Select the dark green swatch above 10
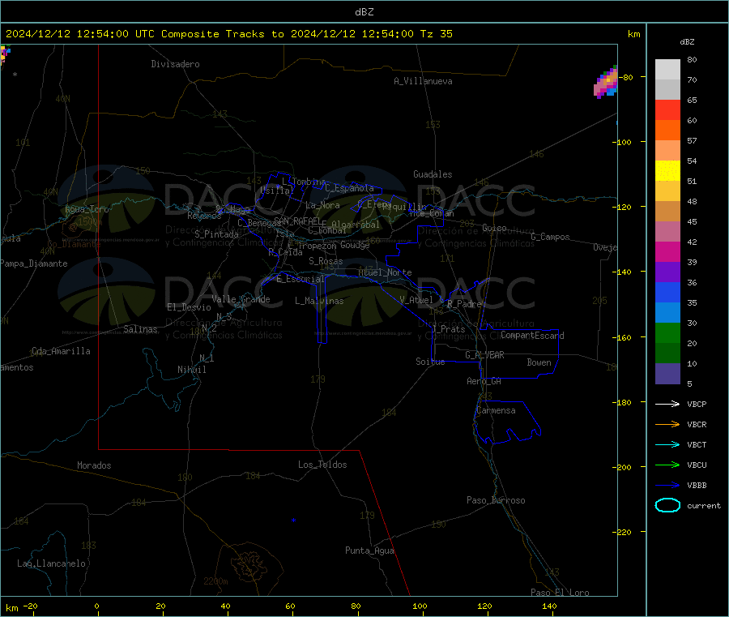This screenshot has height=617, width=729. (x=667, y=353)
